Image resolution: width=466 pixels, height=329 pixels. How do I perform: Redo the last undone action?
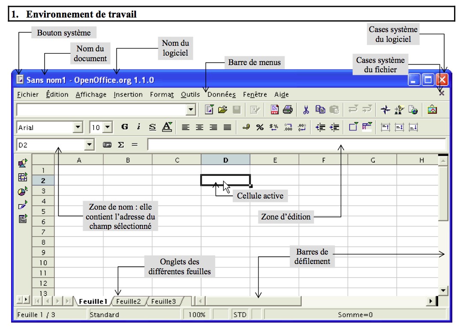(367, 109)
